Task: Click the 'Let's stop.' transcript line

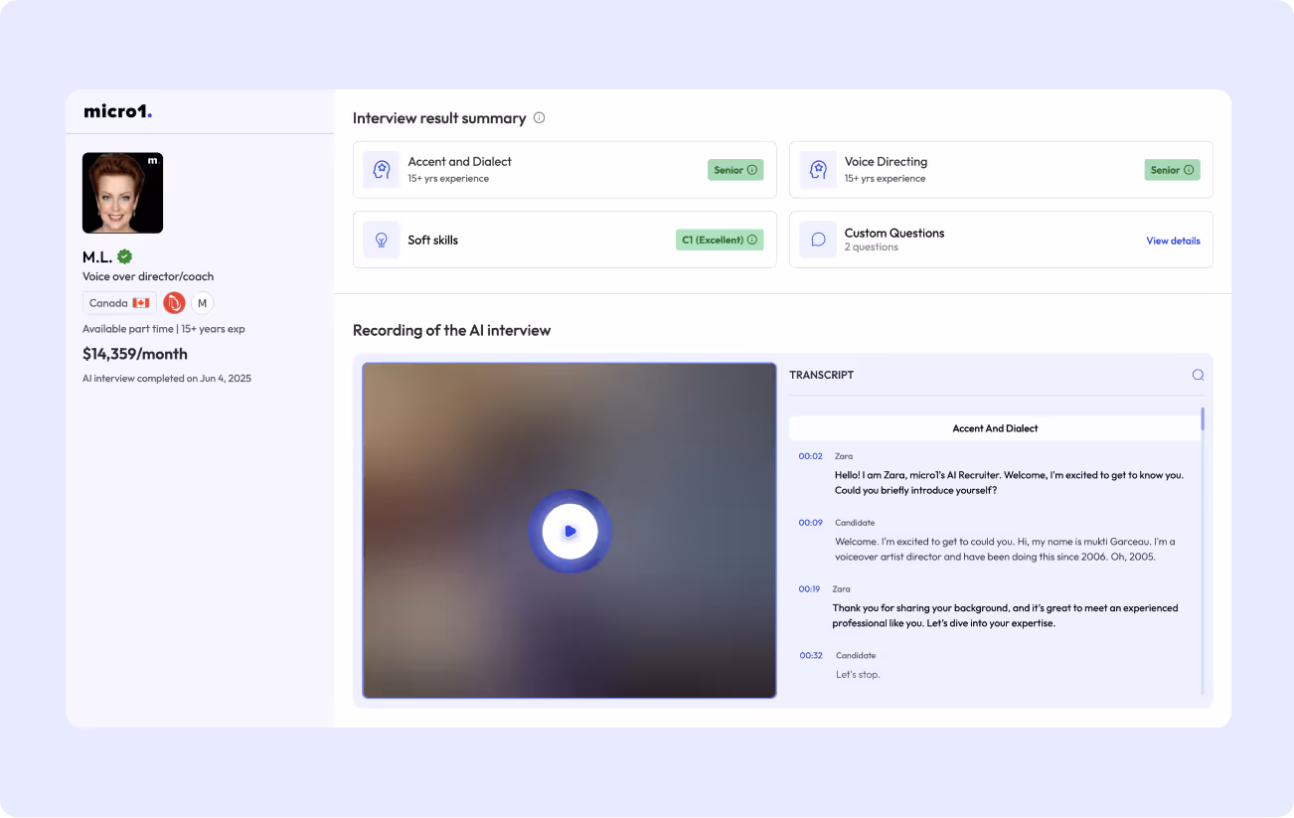Action: 858,675
